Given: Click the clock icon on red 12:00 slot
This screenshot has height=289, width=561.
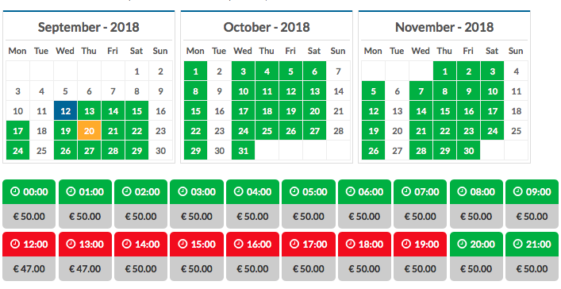Looking at the screenshot, I should coord(15,245).
